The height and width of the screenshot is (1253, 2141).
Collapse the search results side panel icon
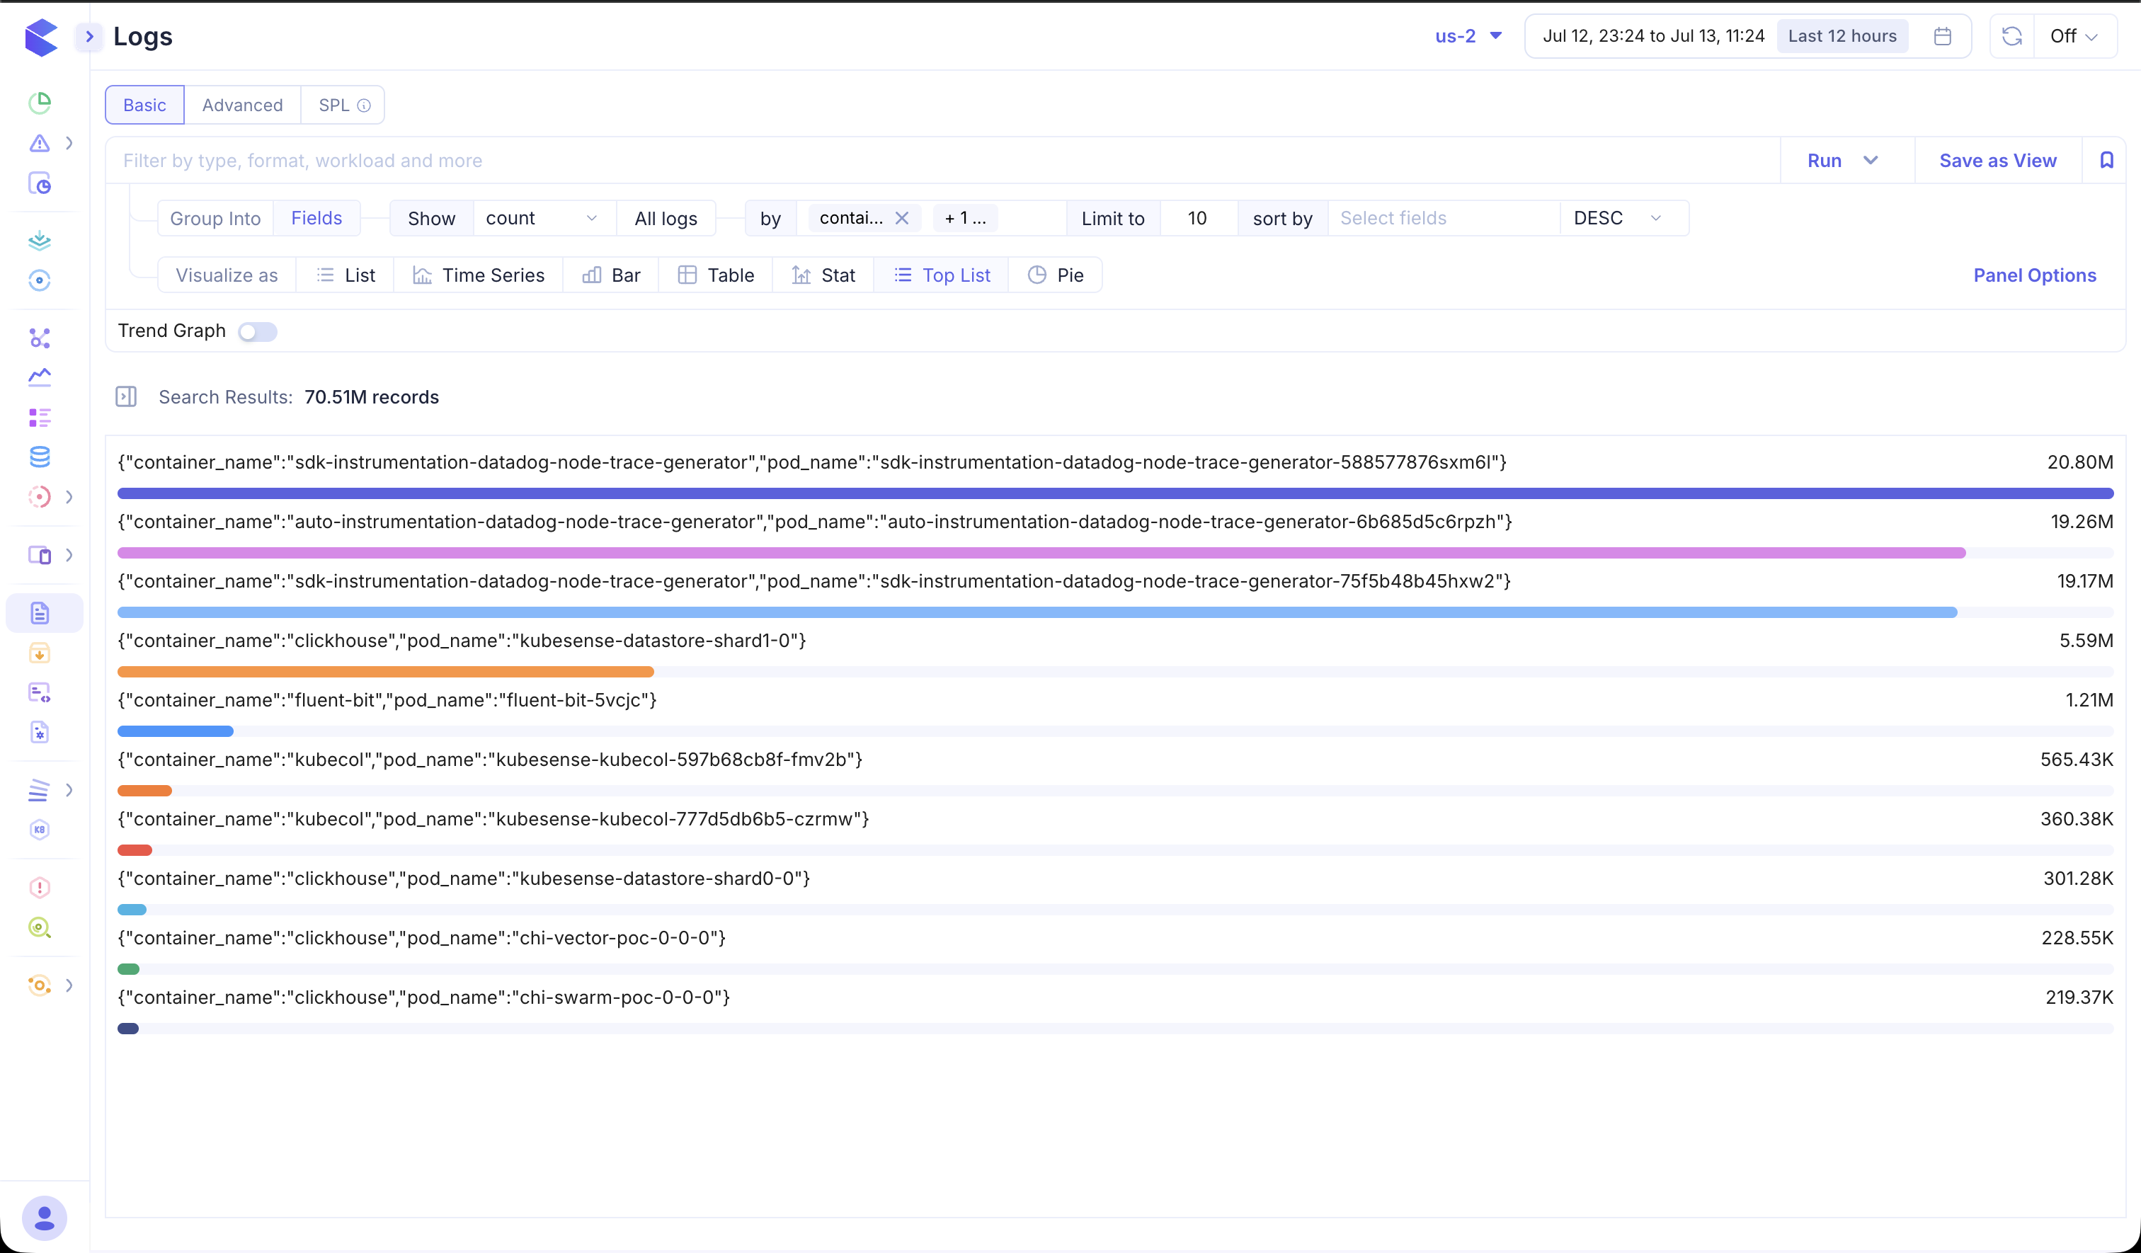click(126, 396)
